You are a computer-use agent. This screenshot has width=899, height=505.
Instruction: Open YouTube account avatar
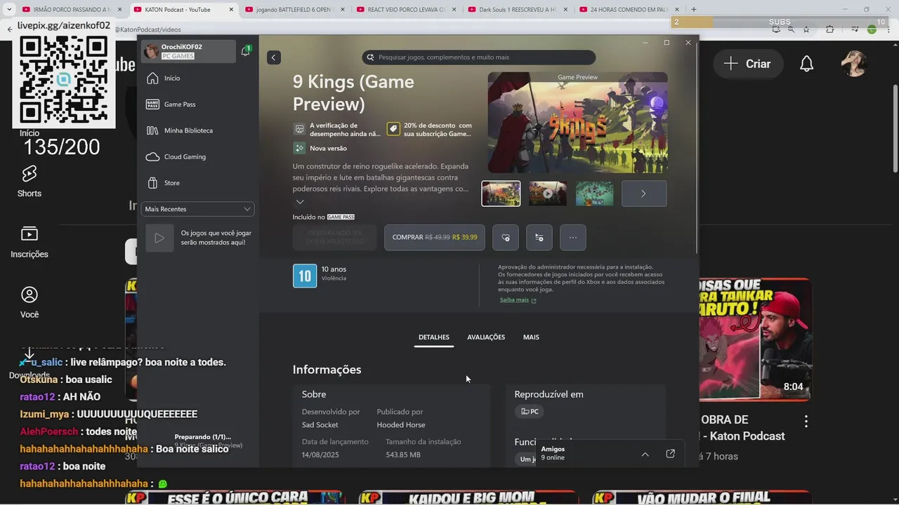click(x=854, y=64)
